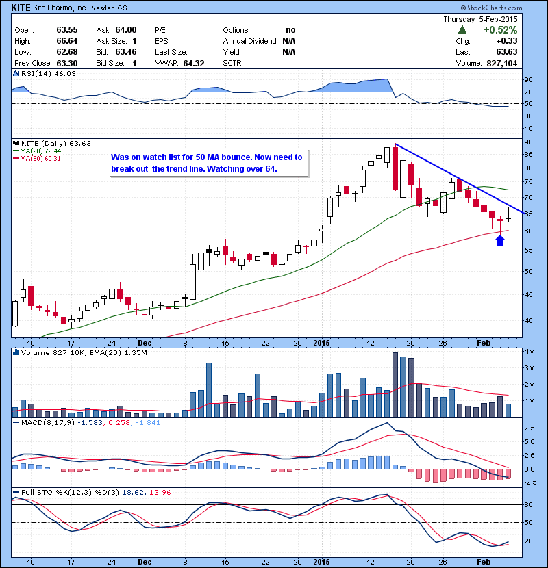
Task: Click the '50 MA bounce' annotation text box
Action: pos(209,163)
